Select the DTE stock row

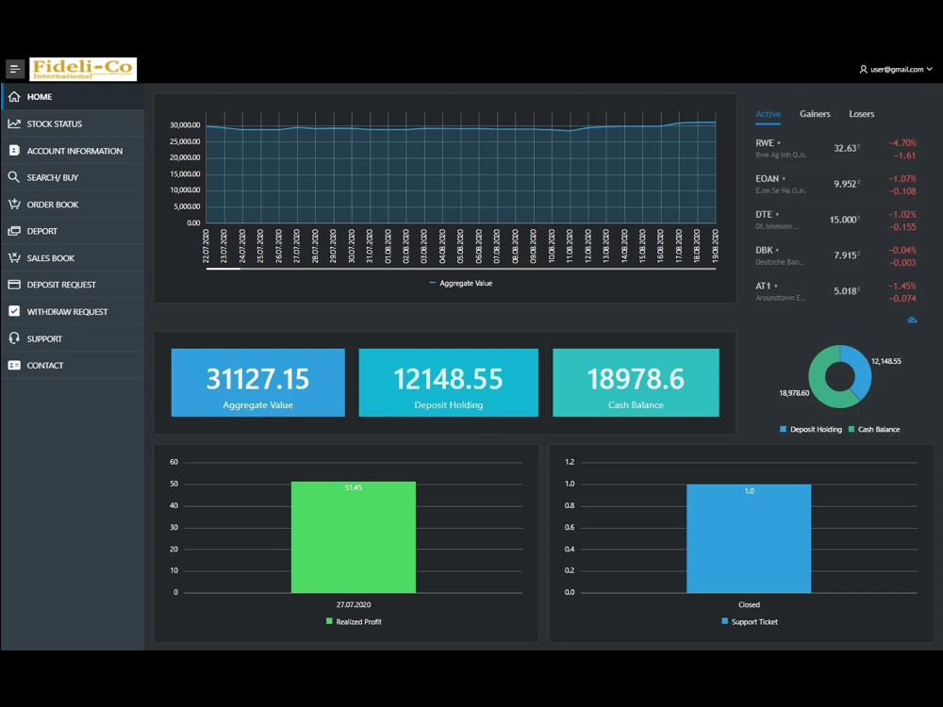click(x=835, y=220)
